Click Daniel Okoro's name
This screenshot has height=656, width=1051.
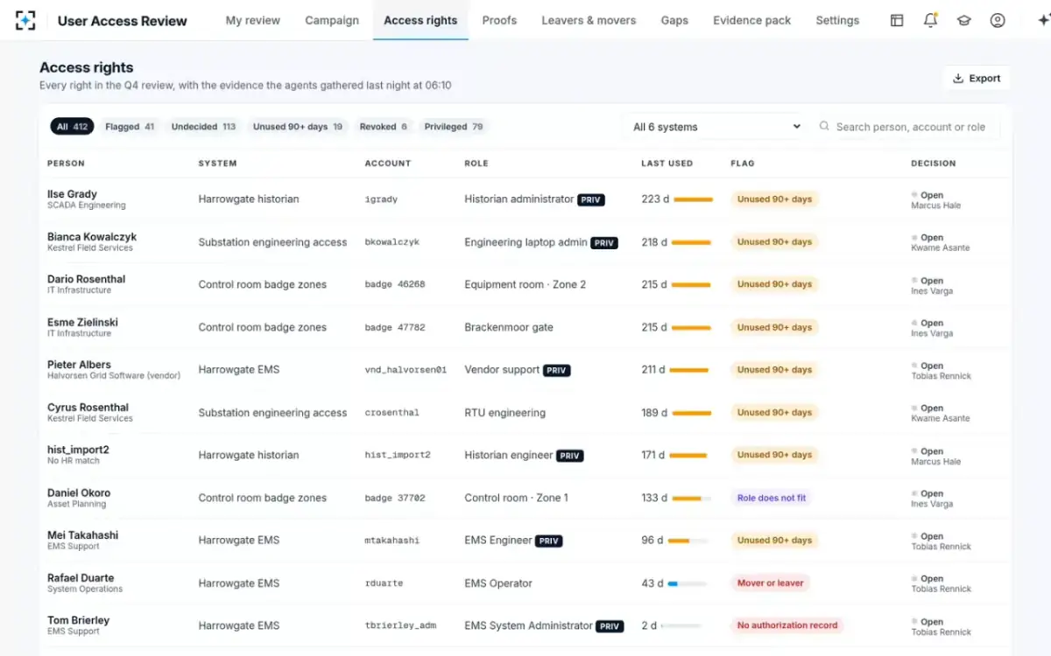coord(79,492)
